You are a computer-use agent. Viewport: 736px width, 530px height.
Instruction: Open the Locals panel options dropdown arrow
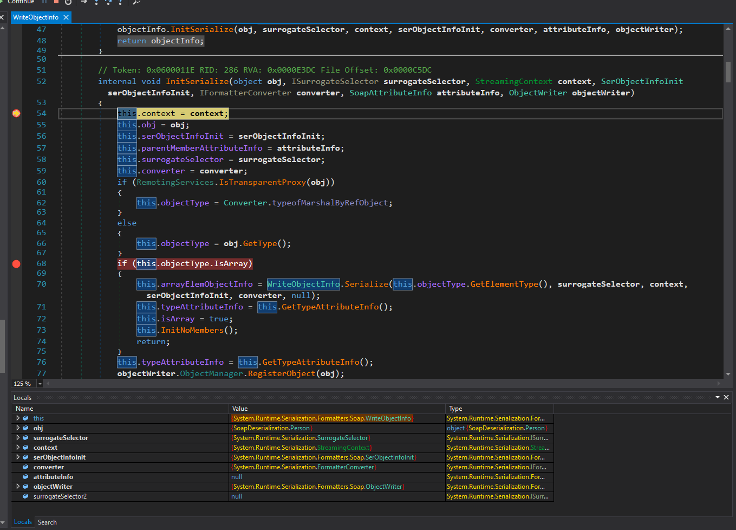718,397
